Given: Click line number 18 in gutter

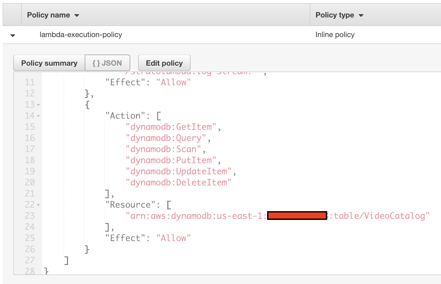Looking at the screenshot, I should point(30,160).
